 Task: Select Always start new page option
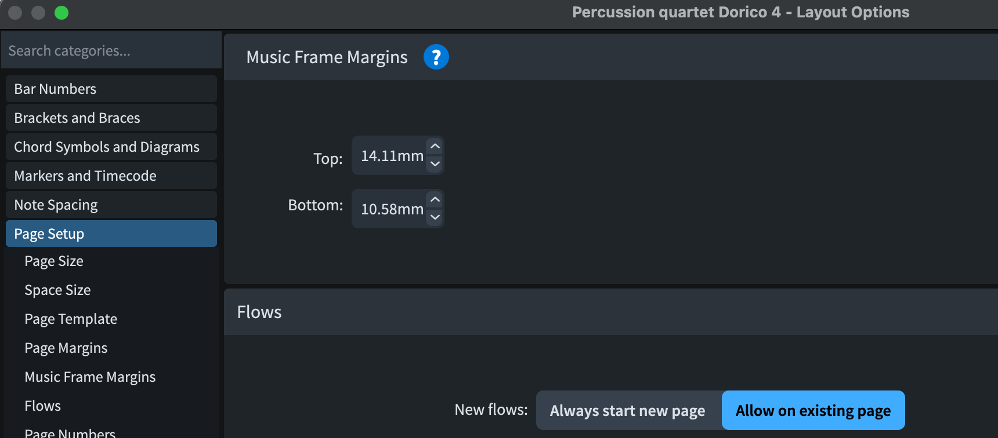click(628, 410)
